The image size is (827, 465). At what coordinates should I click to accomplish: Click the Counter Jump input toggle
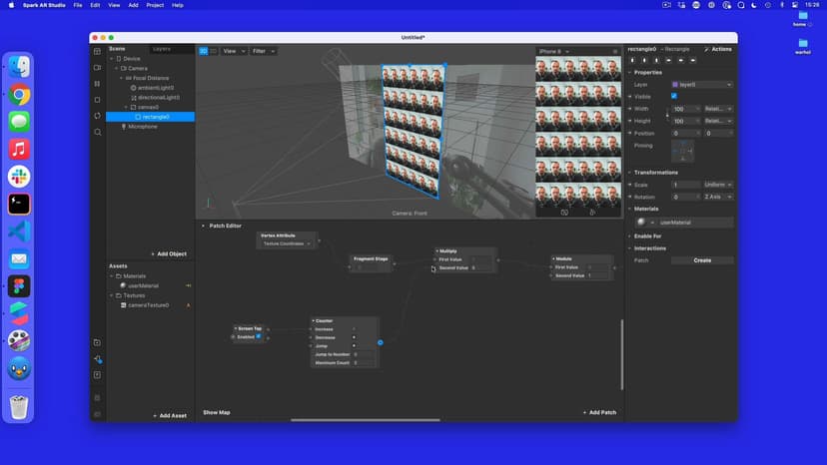click(354, 346)
